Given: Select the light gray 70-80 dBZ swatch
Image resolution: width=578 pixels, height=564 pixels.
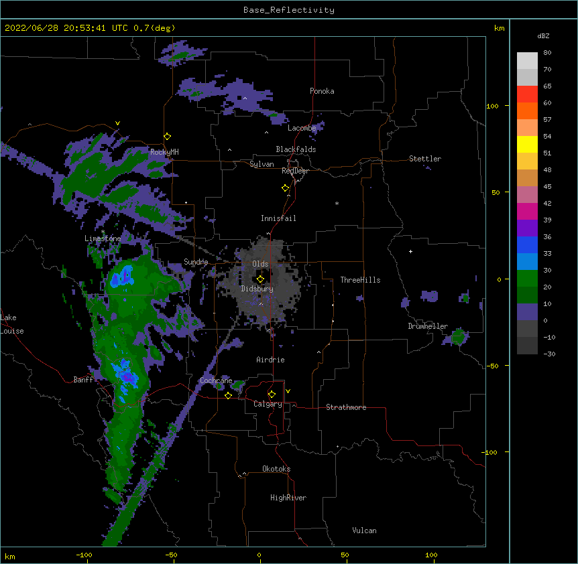Looking at the screenshot, I should pyautogui.click(x=527, y=61).
